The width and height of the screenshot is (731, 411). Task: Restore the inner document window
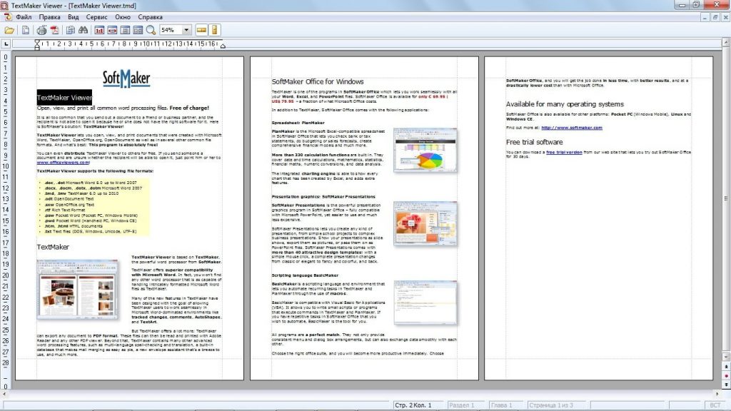coord(715,17)
